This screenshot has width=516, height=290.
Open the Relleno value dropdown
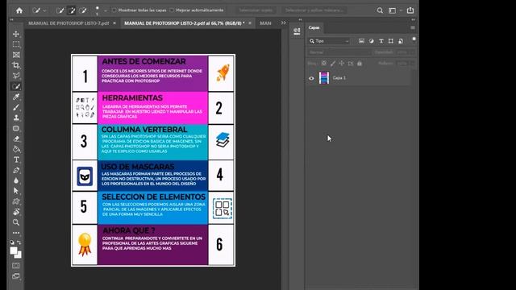click(412, 64)
